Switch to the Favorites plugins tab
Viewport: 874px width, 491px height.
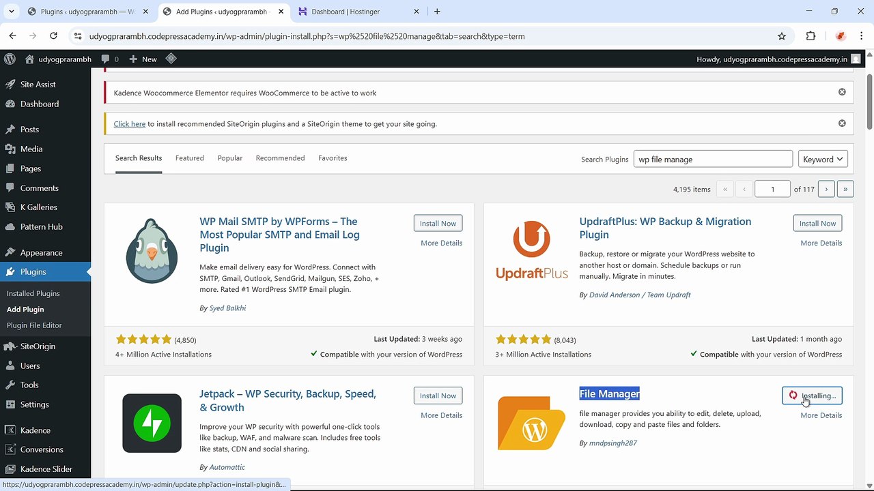click(333, 158)
